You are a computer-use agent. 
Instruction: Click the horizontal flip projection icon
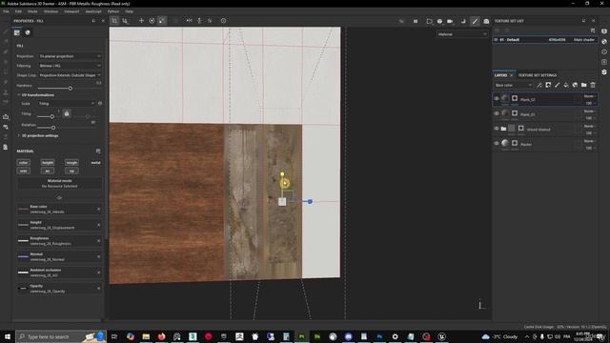pyautogui.click(x=189, y=21)
